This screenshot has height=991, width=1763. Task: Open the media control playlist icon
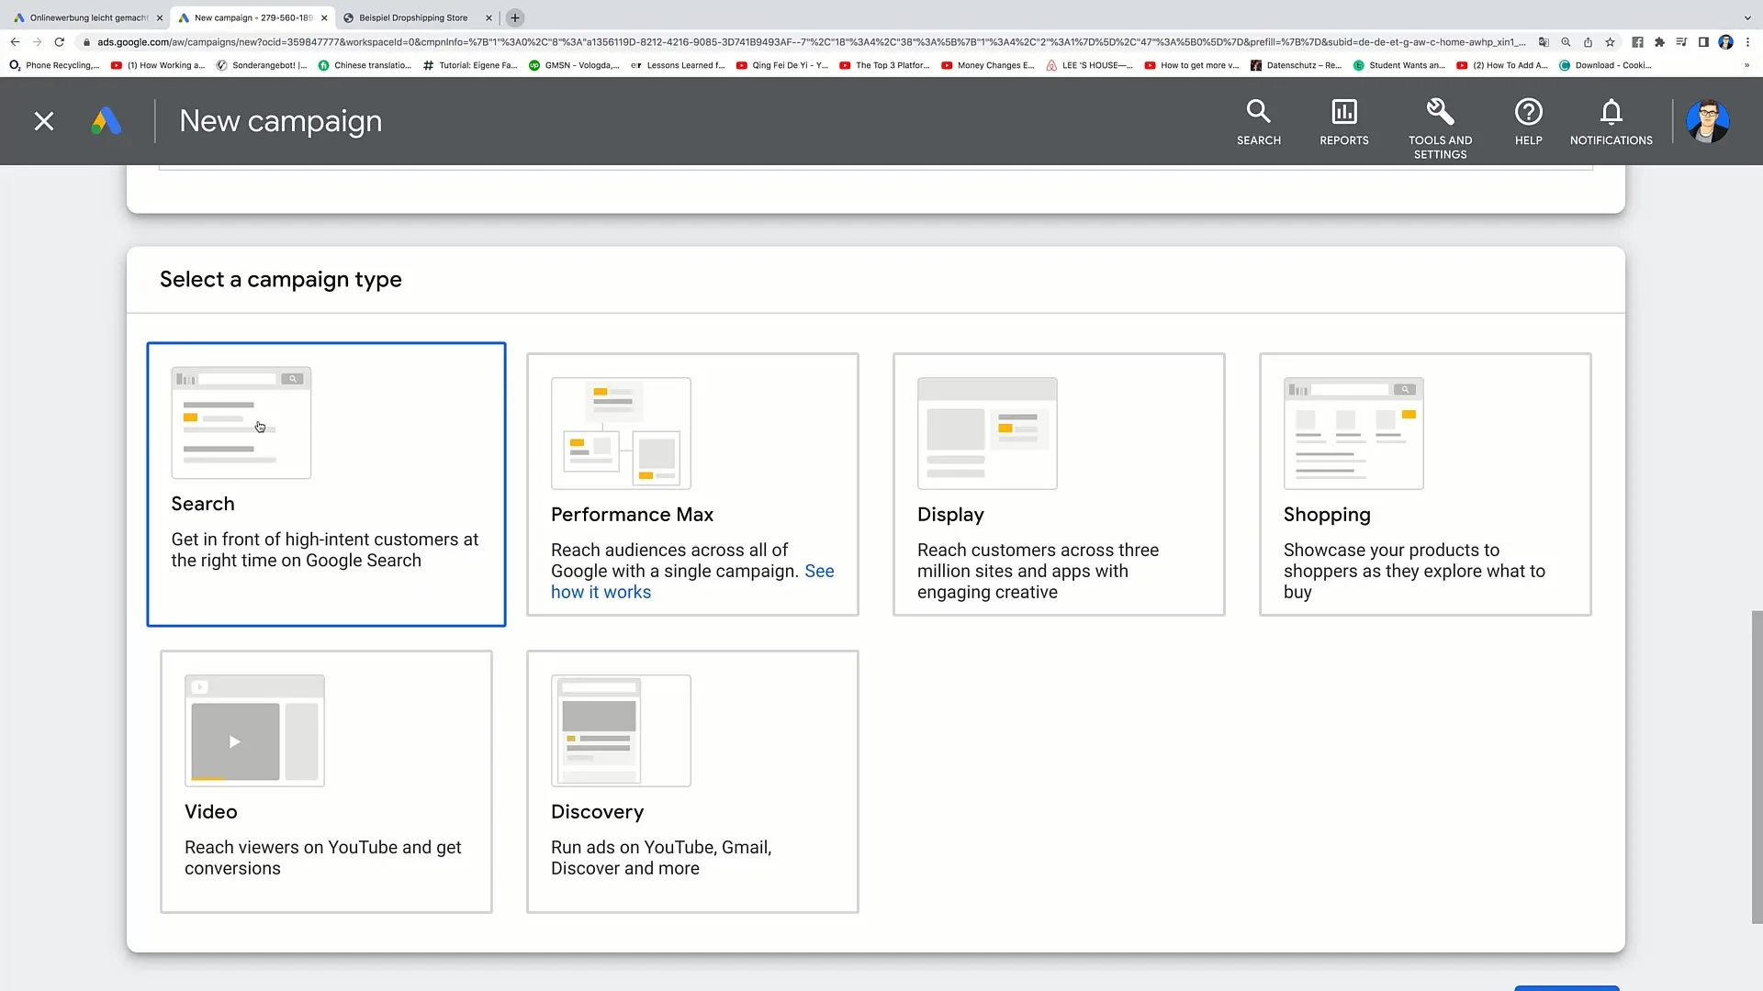[1681, 42]
